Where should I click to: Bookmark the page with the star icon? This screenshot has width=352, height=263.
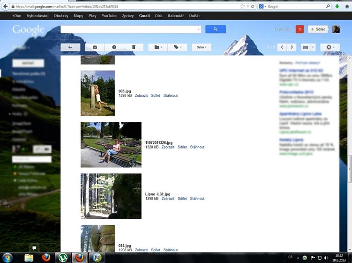point(242,7)
